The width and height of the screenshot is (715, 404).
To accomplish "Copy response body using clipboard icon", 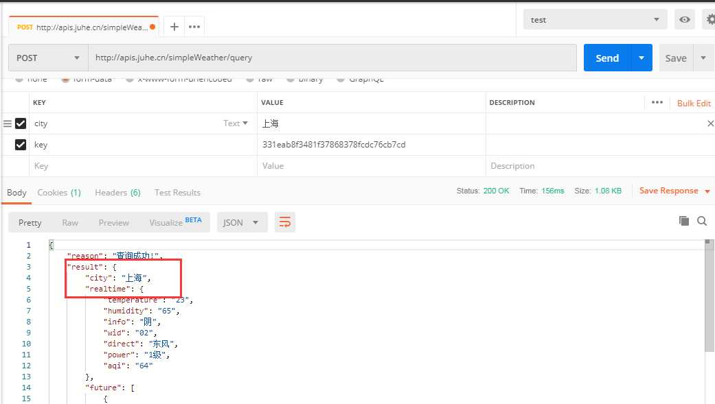I will click(x=683, y=221).
